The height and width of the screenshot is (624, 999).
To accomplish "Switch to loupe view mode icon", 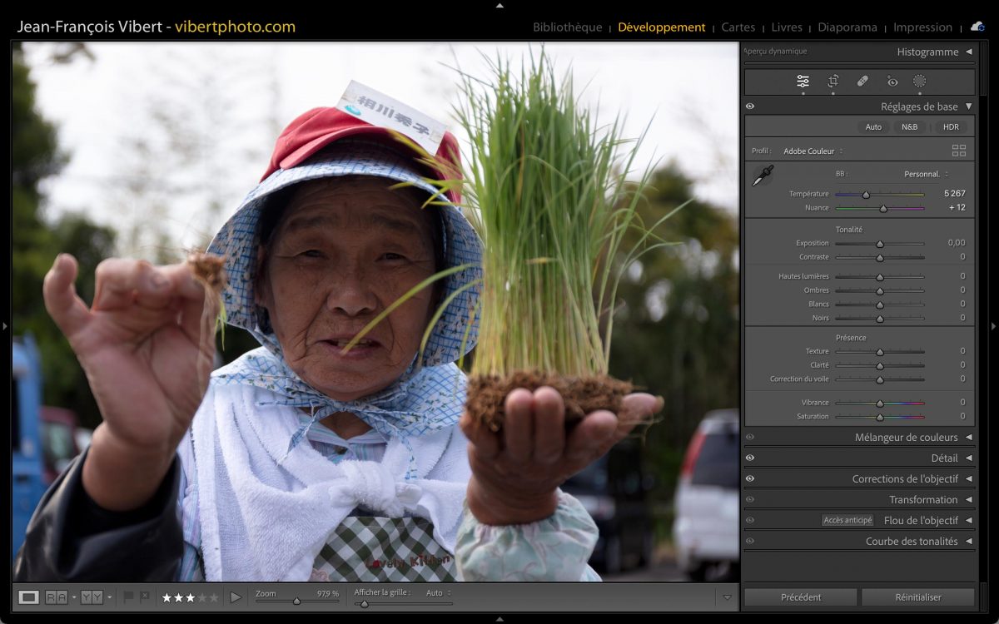I will click(x=29, y=597).
